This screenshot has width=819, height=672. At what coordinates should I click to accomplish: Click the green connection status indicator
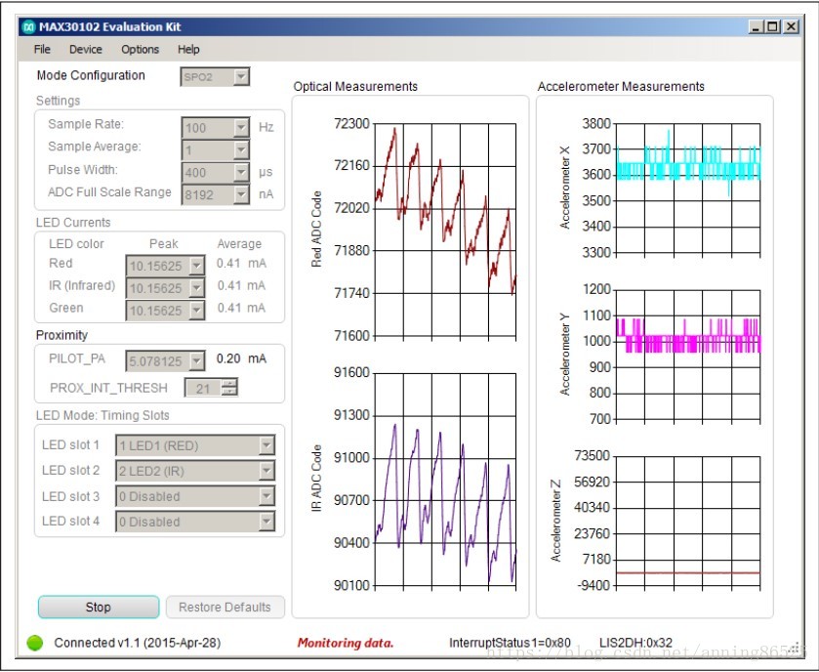click(x=35, y=643)
